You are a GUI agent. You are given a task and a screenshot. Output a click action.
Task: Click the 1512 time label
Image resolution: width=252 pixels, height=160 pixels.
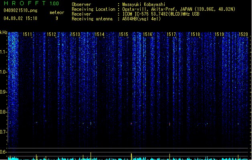pyautogui.click(x=51, y=34)
